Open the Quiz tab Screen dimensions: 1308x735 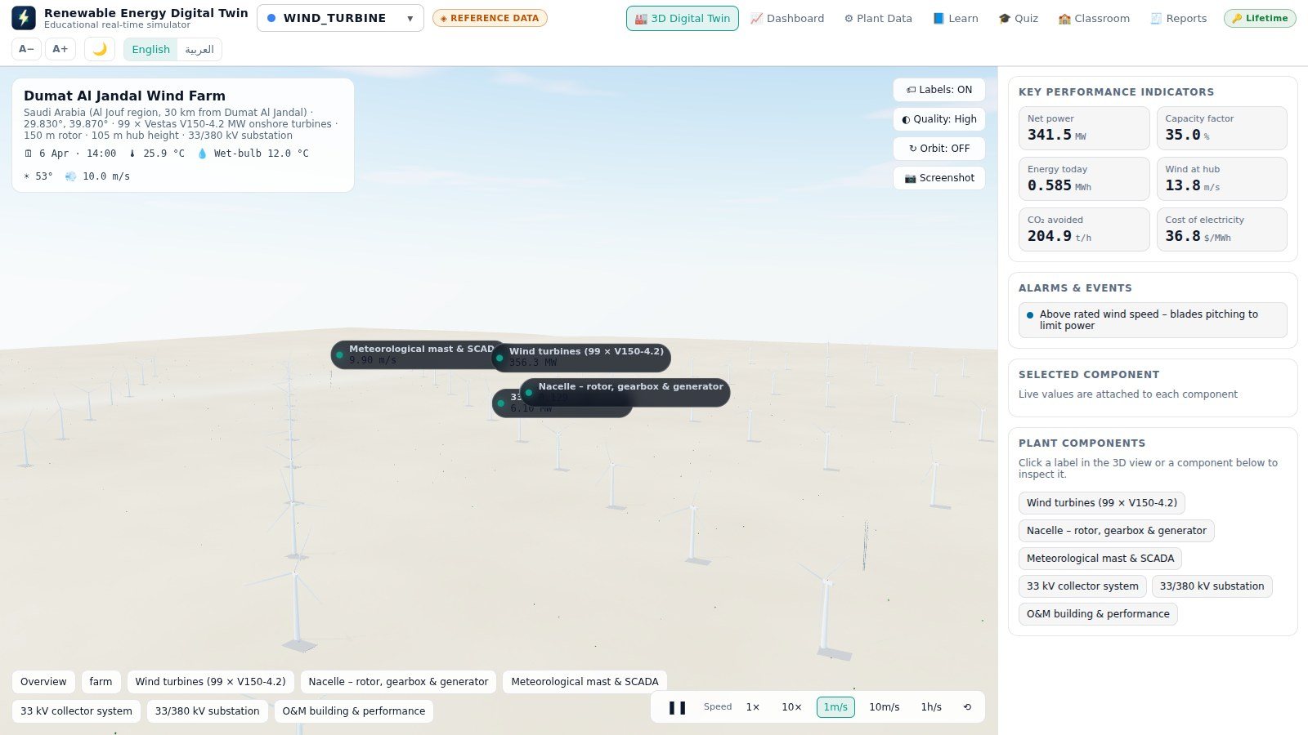[x=1019, y=18]
